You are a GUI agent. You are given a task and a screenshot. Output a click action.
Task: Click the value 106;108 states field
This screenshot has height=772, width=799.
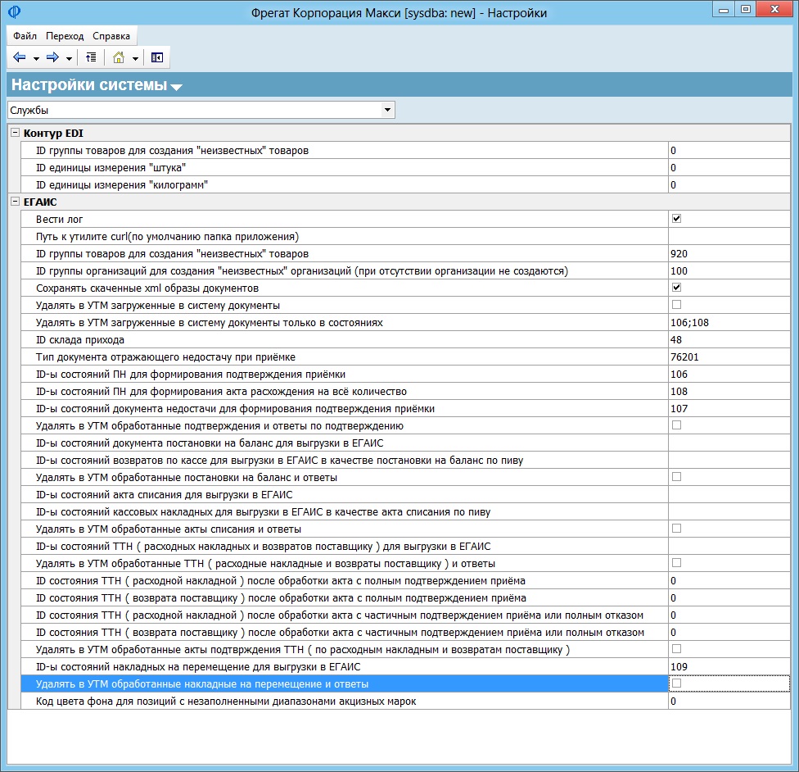(x=729, y=322)
